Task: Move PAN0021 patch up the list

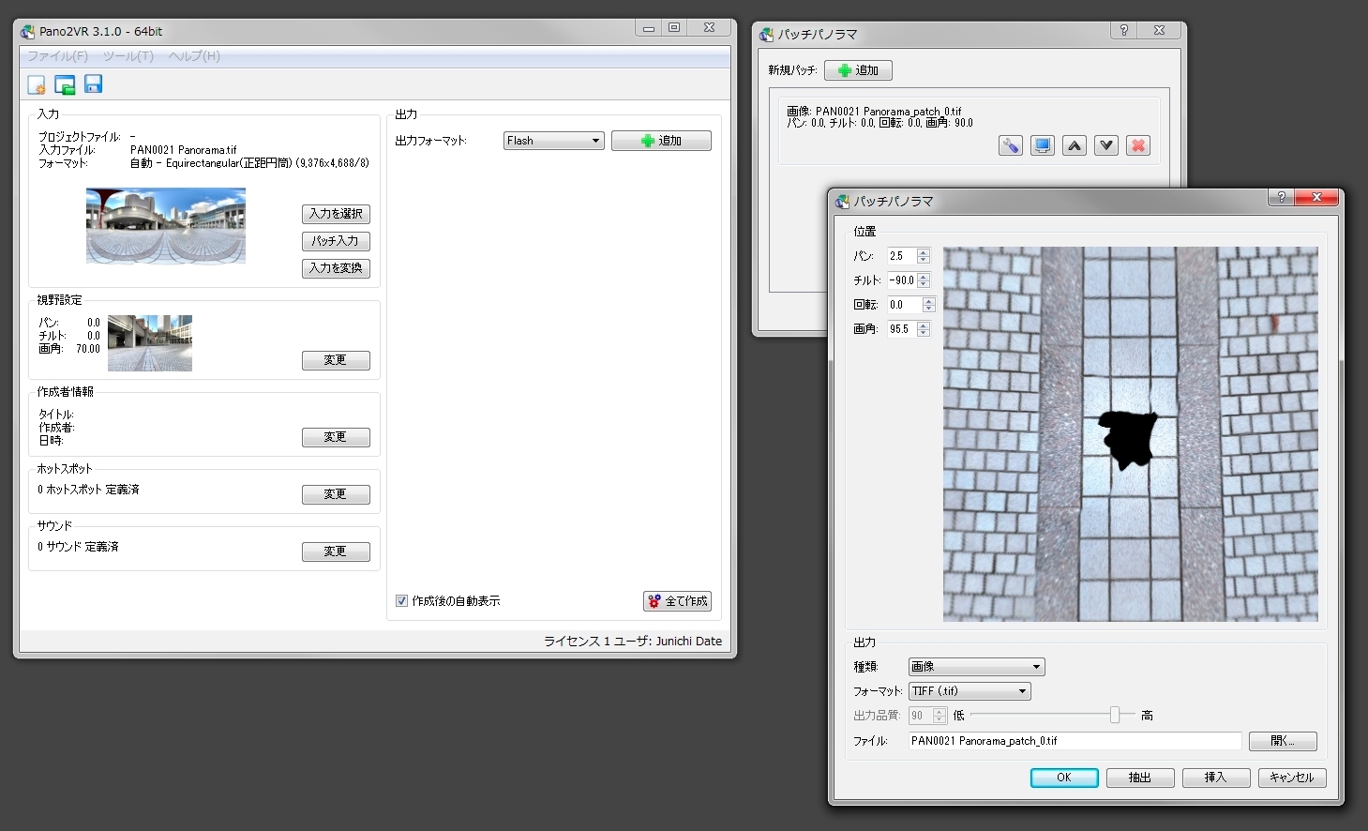Action: click(x=1074, y=145)
